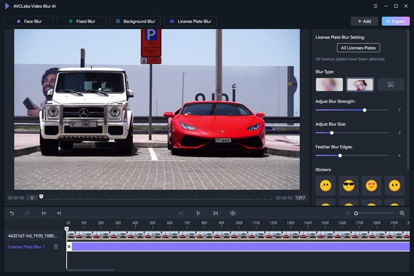Viewport: 414px width, 276px height.
Task: Delete the License Plate Blur 1 track
Action: [56, 246]
